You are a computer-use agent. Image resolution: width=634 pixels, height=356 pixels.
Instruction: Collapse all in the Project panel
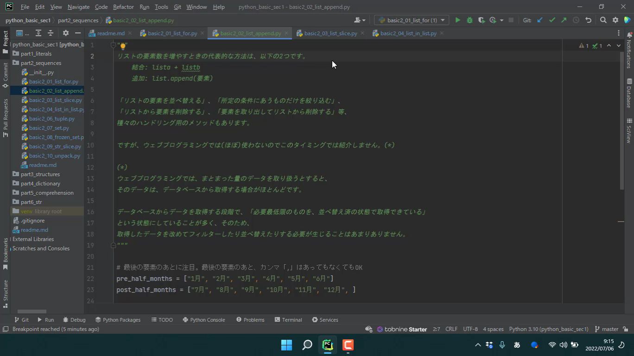pos(51,33)
